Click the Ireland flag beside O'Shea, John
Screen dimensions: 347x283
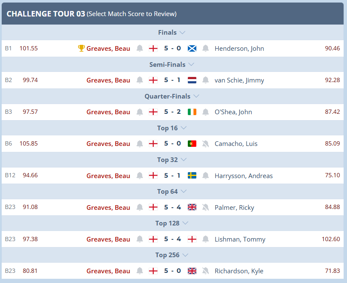click(x=192, y=112)
